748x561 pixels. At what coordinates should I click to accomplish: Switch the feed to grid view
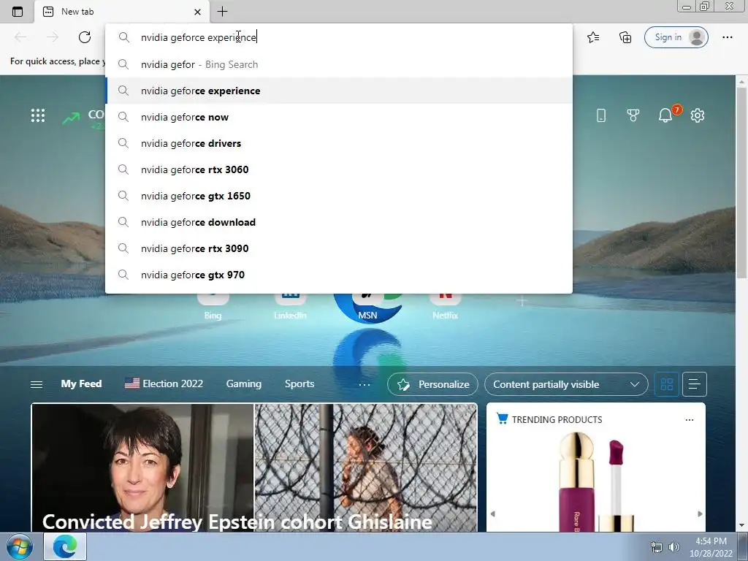point(666,384)
